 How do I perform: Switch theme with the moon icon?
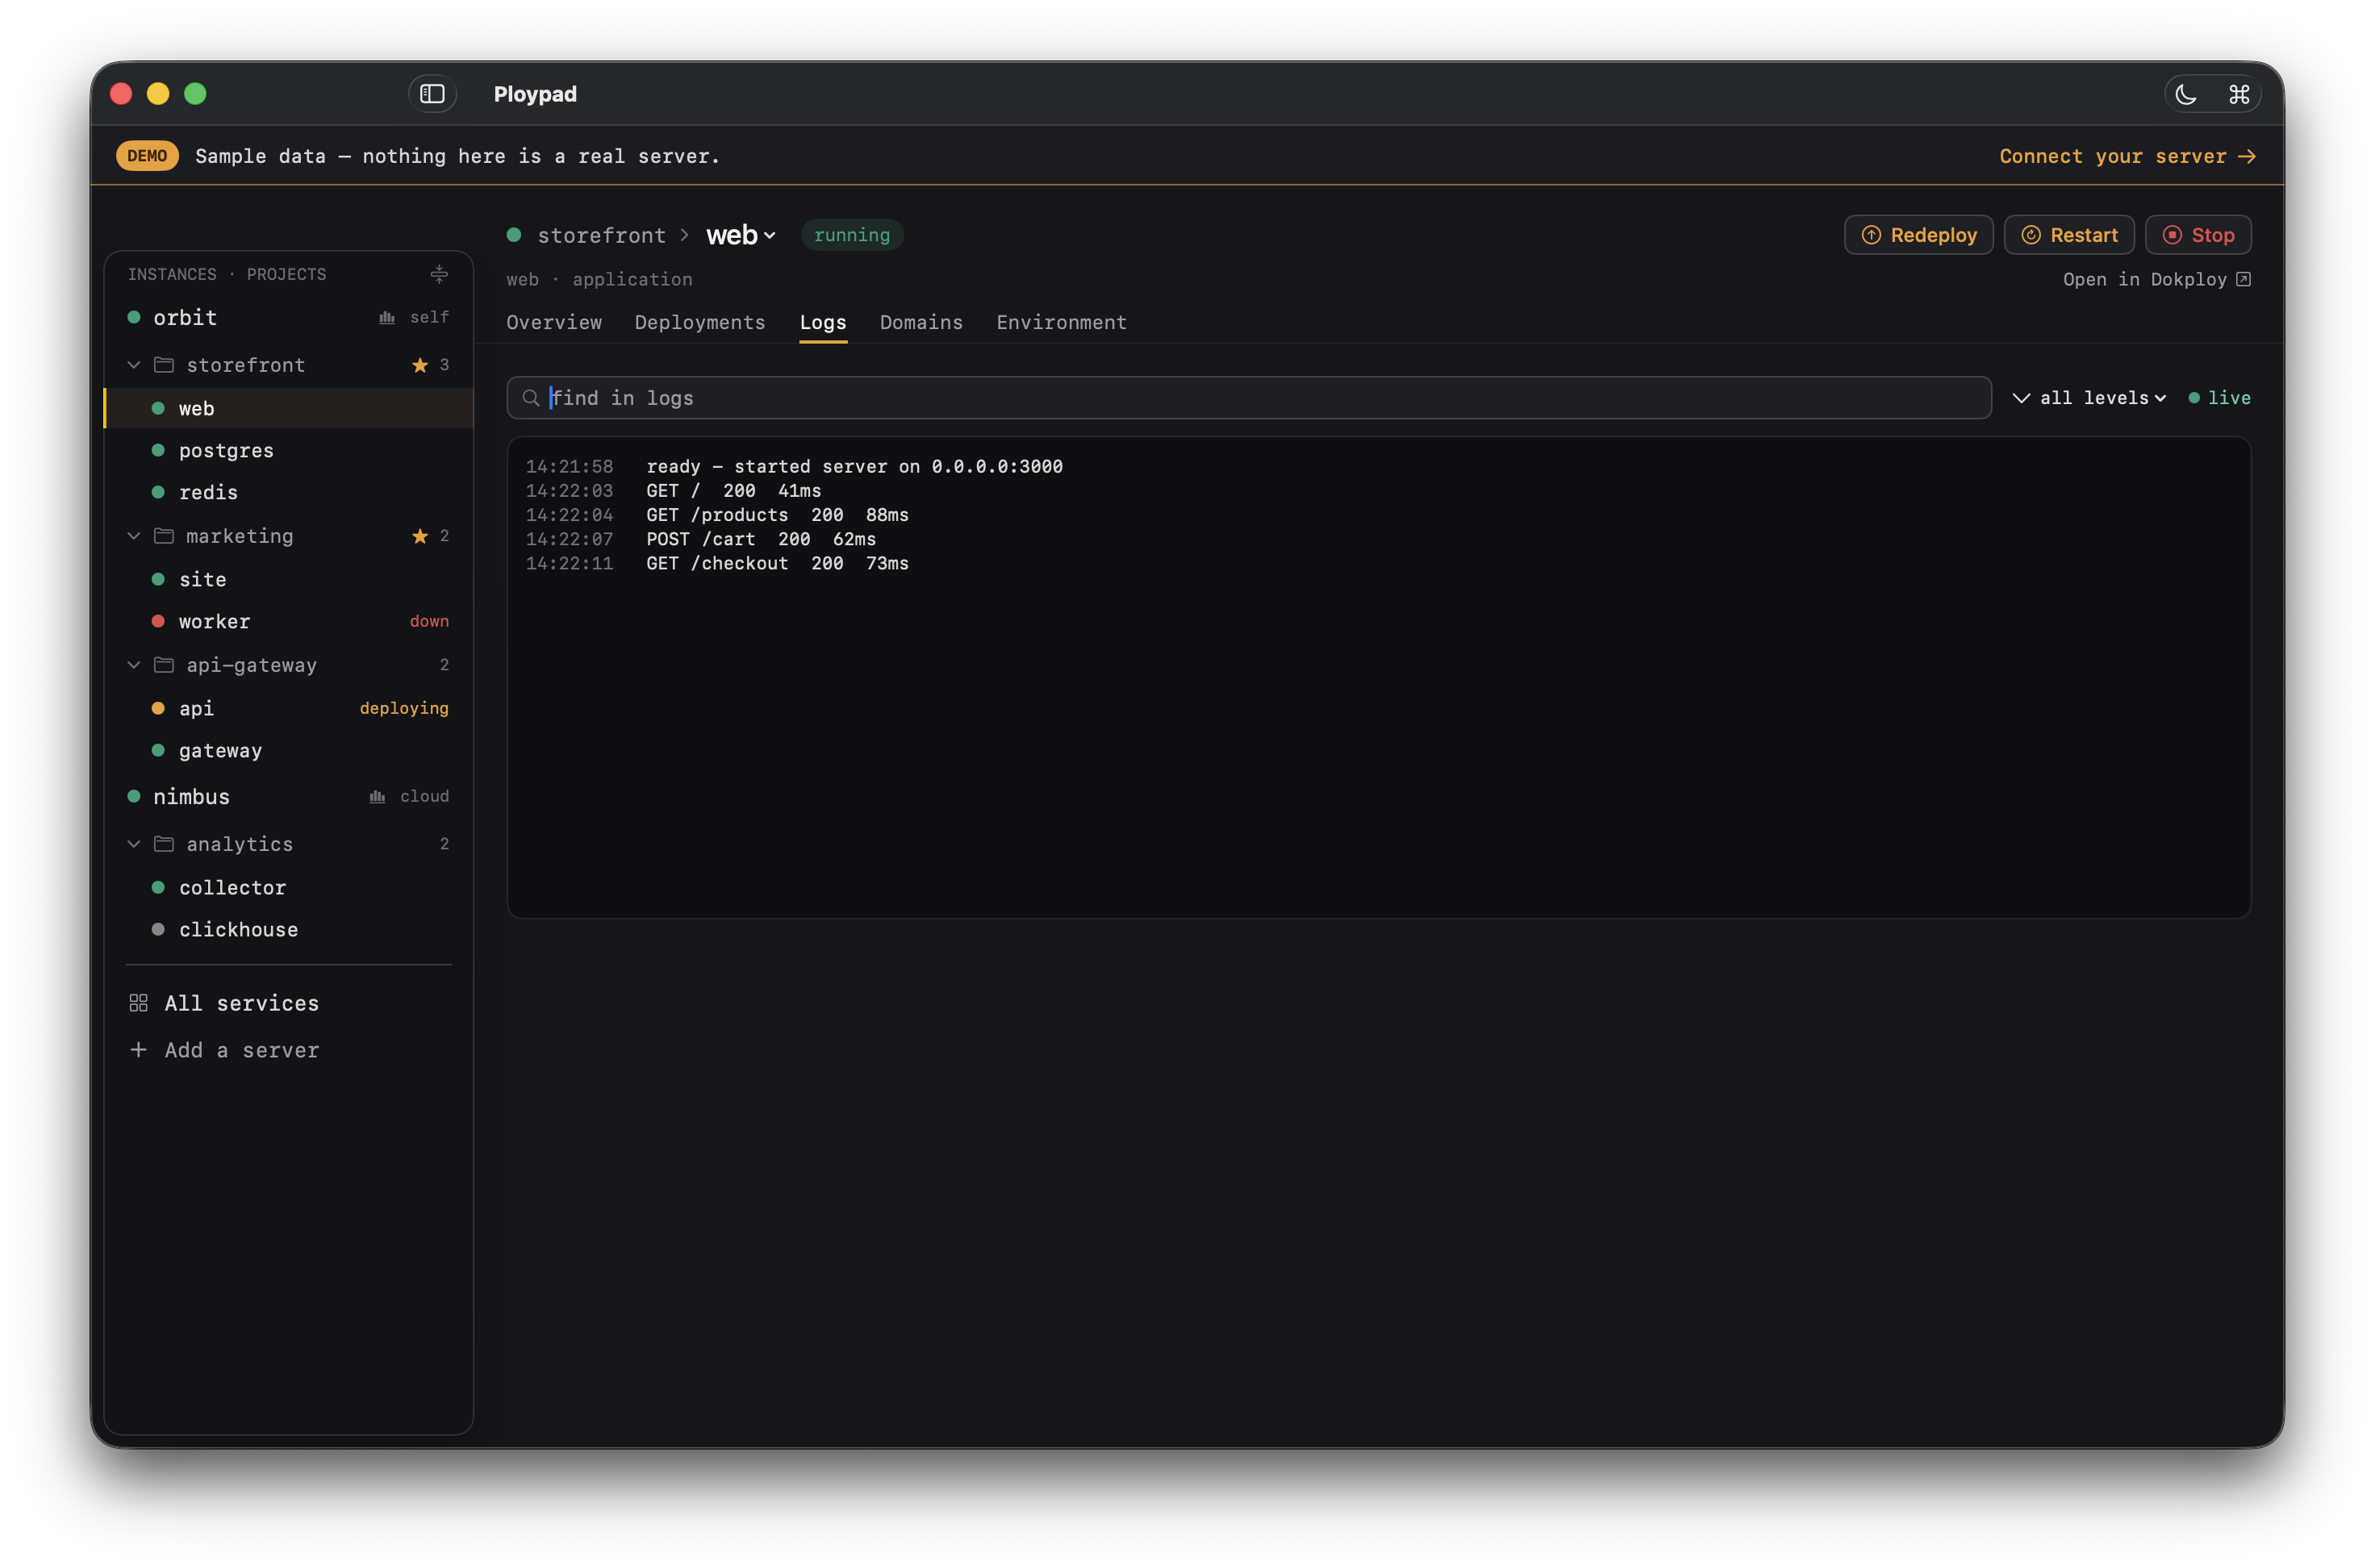2186,95
